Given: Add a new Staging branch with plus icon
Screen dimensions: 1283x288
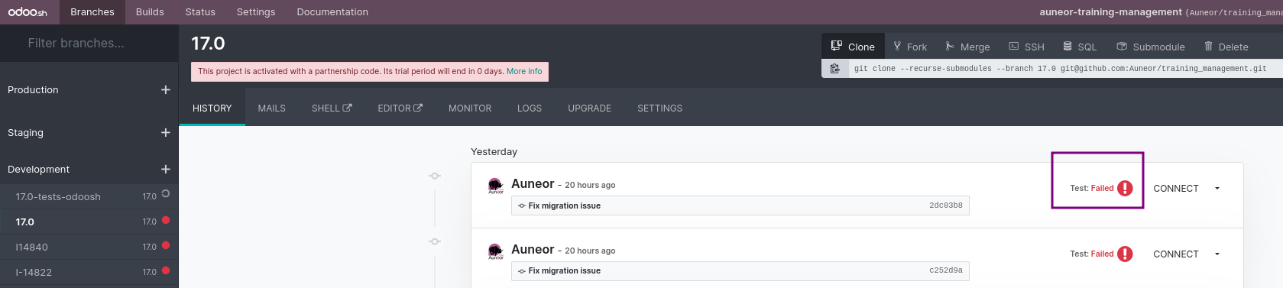Looking at the screenshot, I should pyautogui.click(x=166, y=133).
